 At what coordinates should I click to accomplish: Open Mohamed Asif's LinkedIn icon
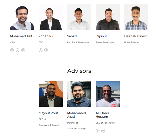[x=12, y=50]
